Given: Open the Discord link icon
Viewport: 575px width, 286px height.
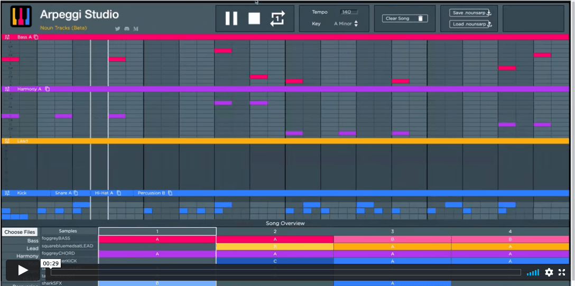Looking at the screenshot, I should click(127, 29).
